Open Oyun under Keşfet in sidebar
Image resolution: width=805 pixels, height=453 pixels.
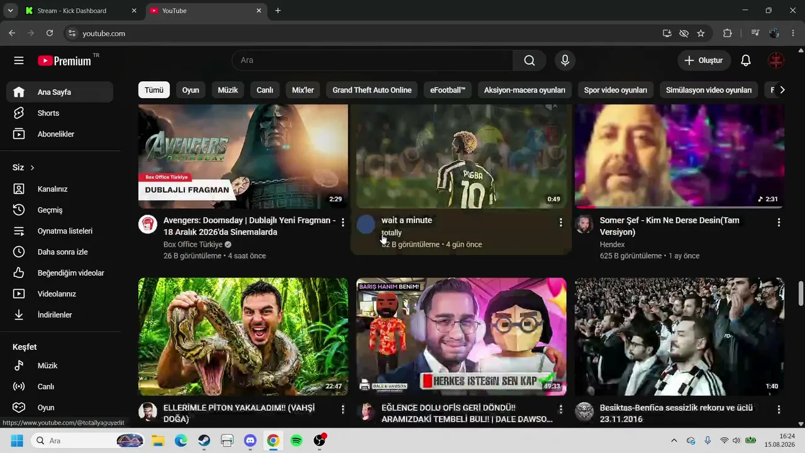tap(60, 408)
